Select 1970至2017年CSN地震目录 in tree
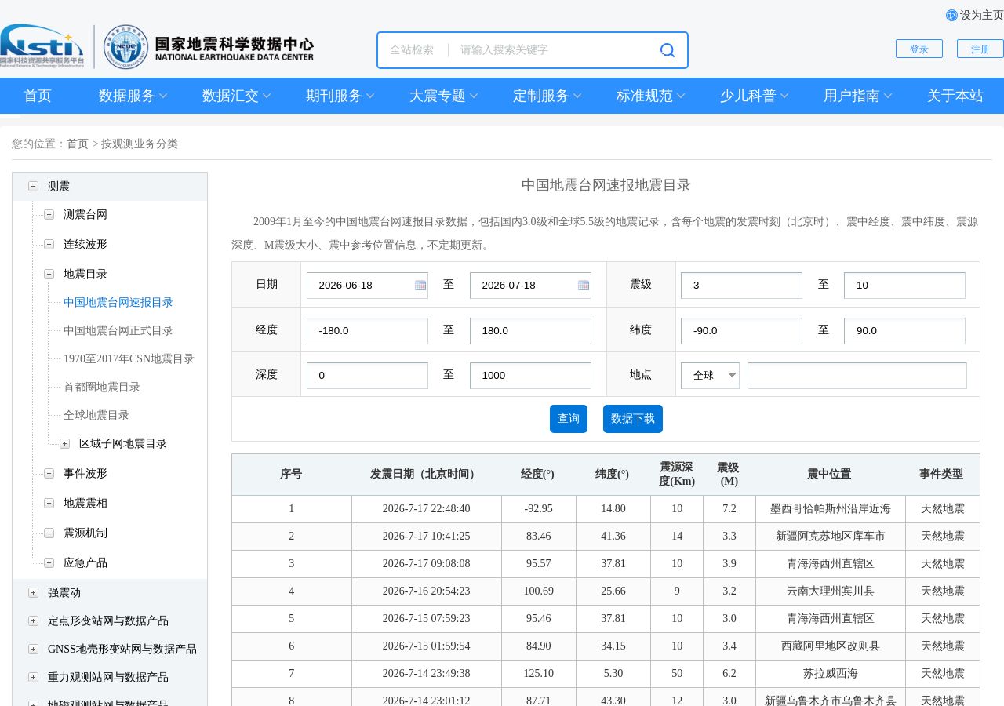The height and width of the screenshot is (706, 1004). 129,359
